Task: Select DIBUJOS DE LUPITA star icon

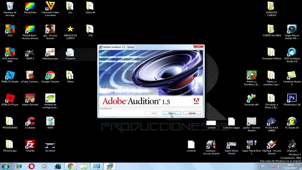Action: point(70,32)
